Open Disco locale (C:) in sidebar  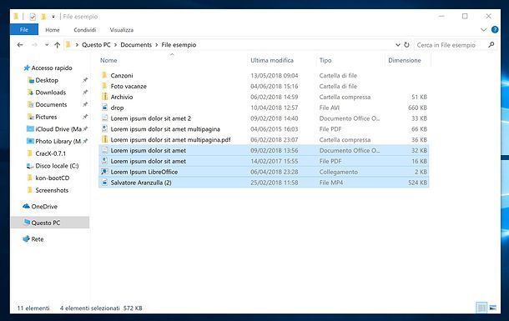point(57,166)
